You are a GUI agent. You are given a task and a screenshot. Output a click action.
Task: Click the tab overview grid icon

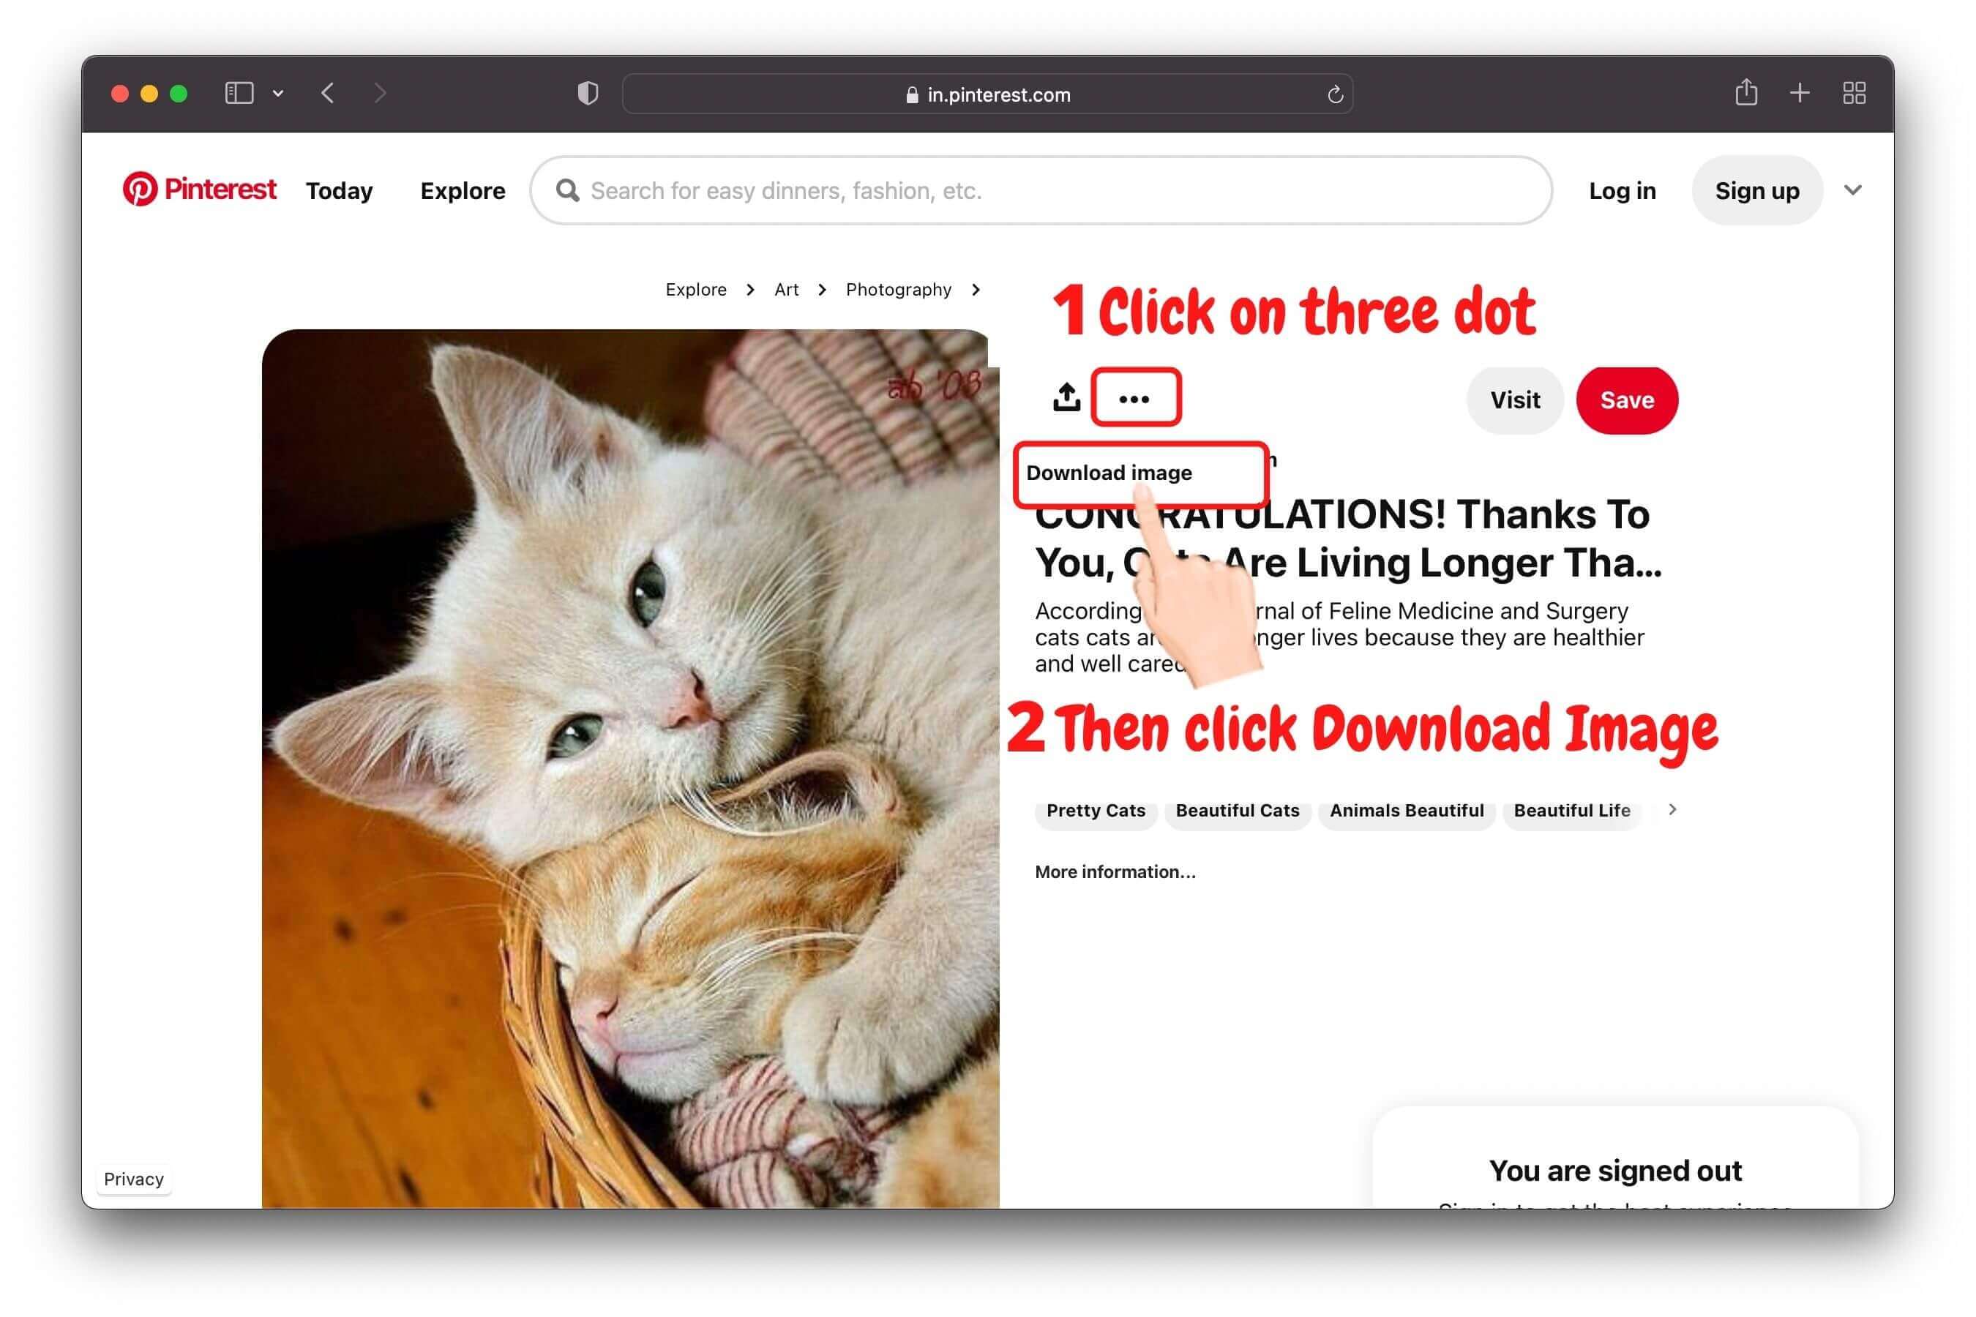tap(1855, 93)
